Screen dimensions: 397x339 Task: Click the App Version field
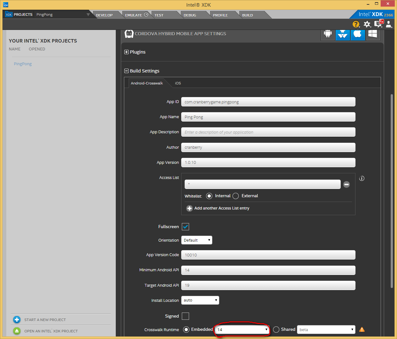click(x=268, y=163)
